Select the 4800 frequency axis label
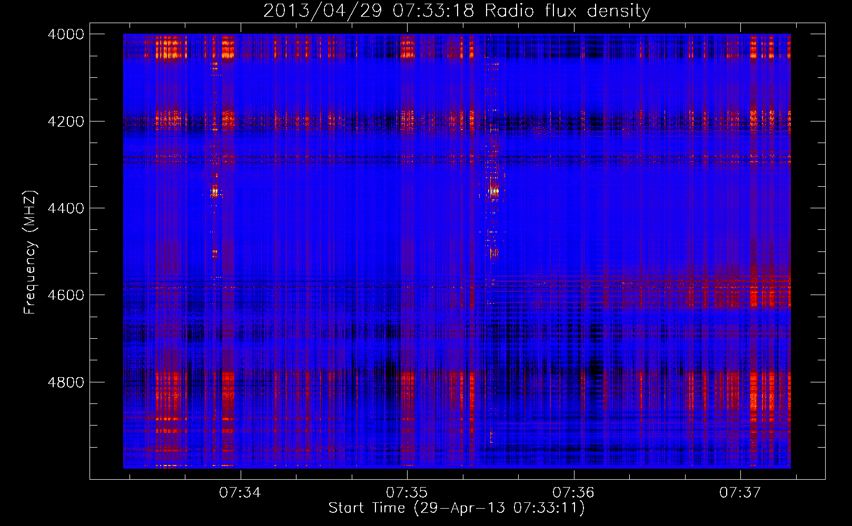The height and width of the screenshot is (526, 852). [x=66, y=382]
